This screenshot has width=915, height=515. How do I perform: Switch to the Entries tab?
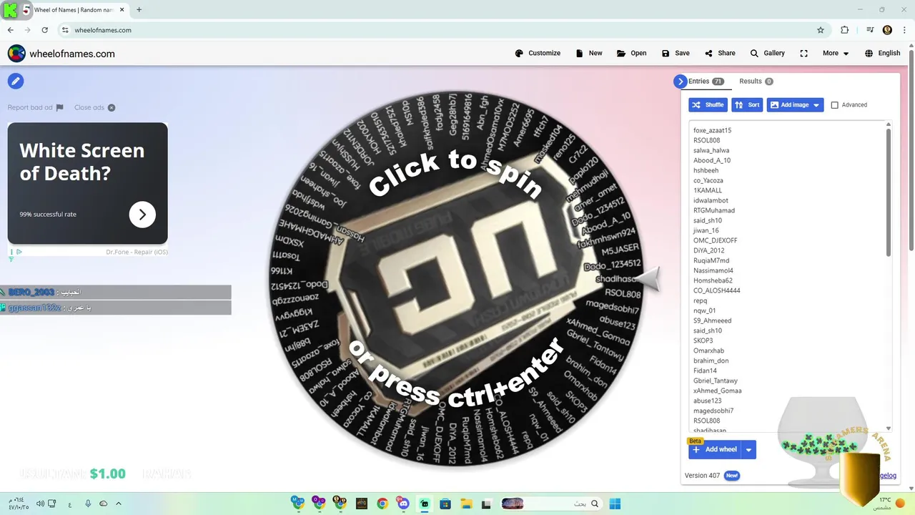click(x=706, y=82)
